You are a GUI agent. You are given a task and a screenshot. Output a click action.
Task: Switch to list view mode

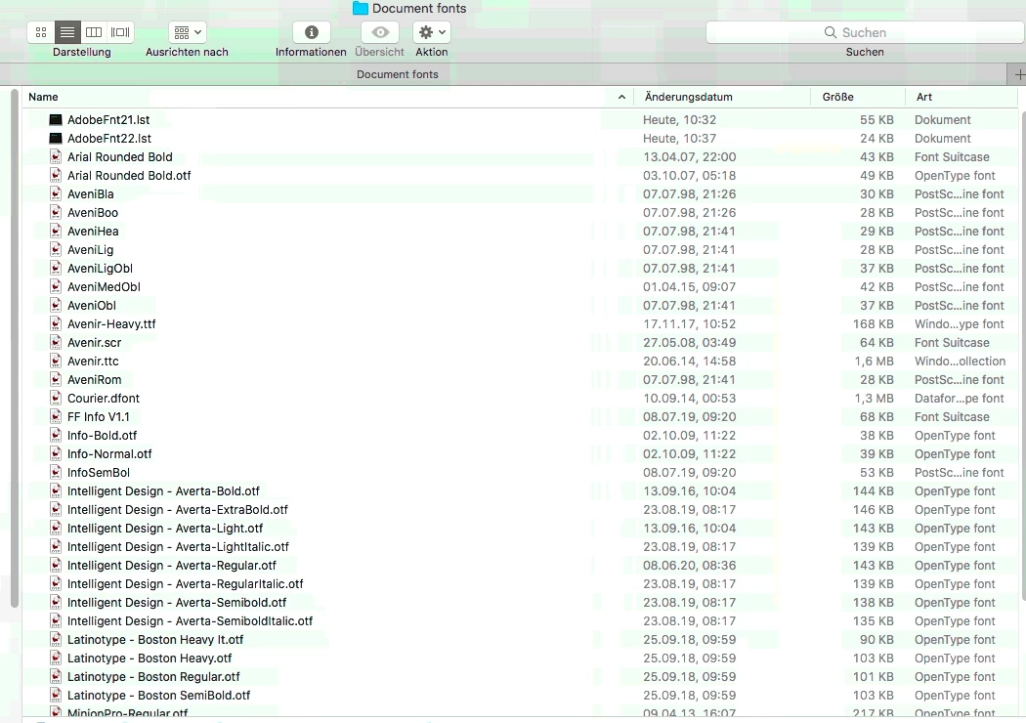(x=66, y=32)
